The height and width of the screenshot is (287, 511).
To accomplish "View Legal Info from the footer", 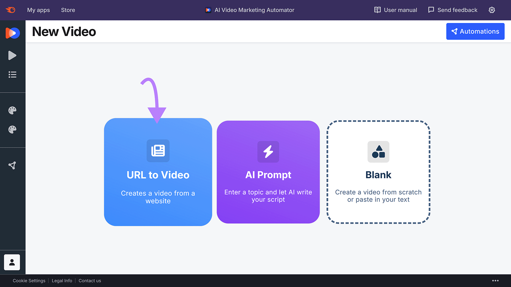I will tap(62, 281).
